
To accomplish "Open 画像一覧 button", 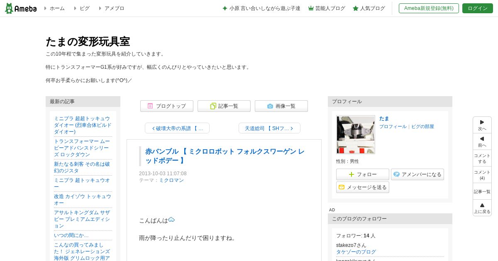I will pos(281,106).
